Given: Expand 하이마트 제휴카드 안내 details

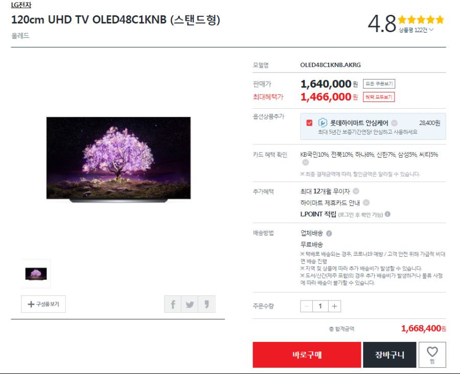Looking at the screenshot, I should [x=366, y=203].
